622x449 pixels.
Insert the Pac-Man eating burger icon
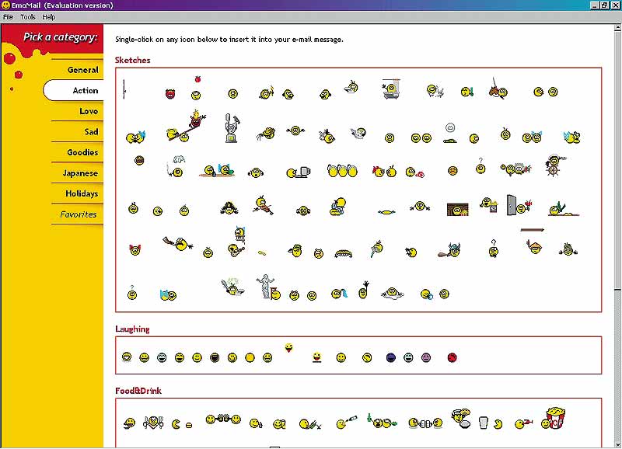[x=182, y=424]
